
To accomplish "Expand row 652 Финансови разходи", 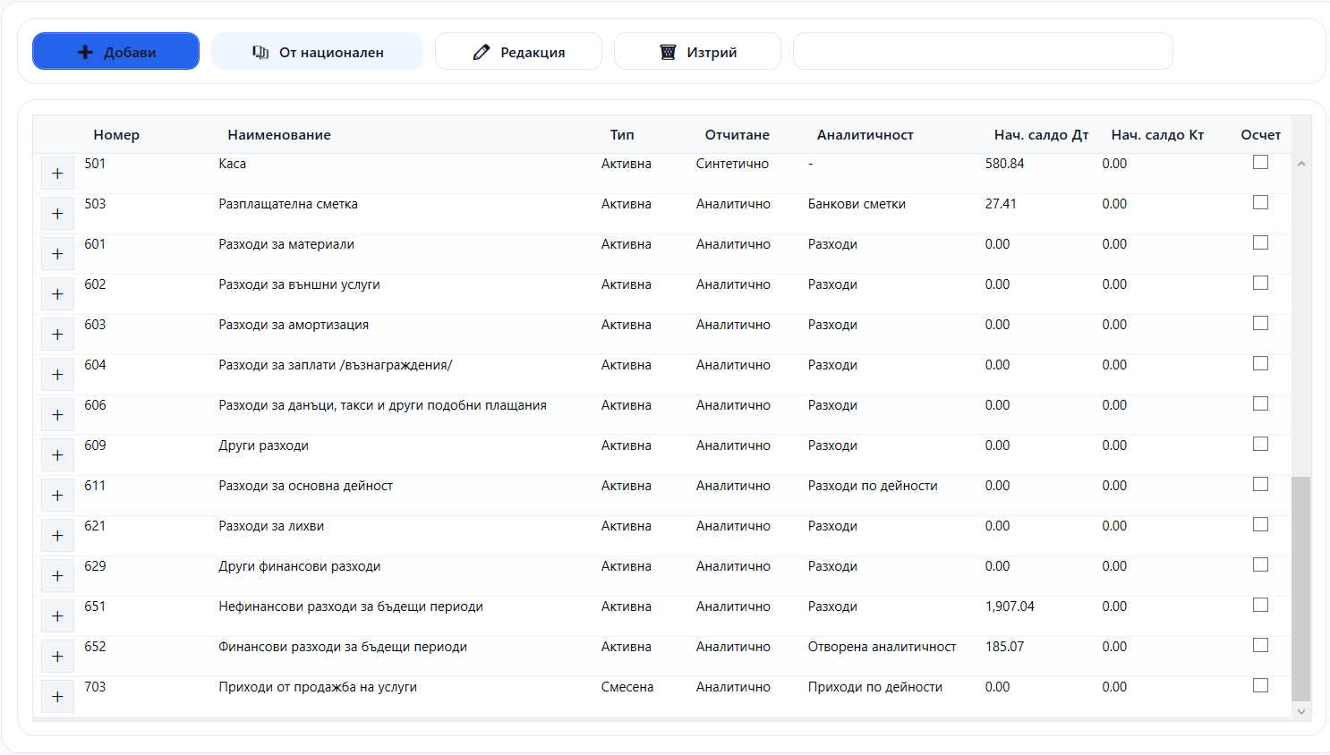I will click(57, 657).
